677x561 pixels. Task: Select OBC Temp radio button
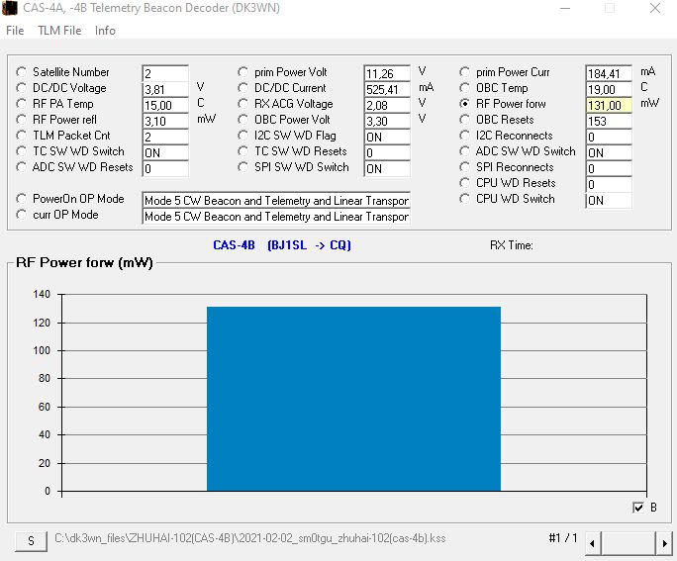[464, 88]
